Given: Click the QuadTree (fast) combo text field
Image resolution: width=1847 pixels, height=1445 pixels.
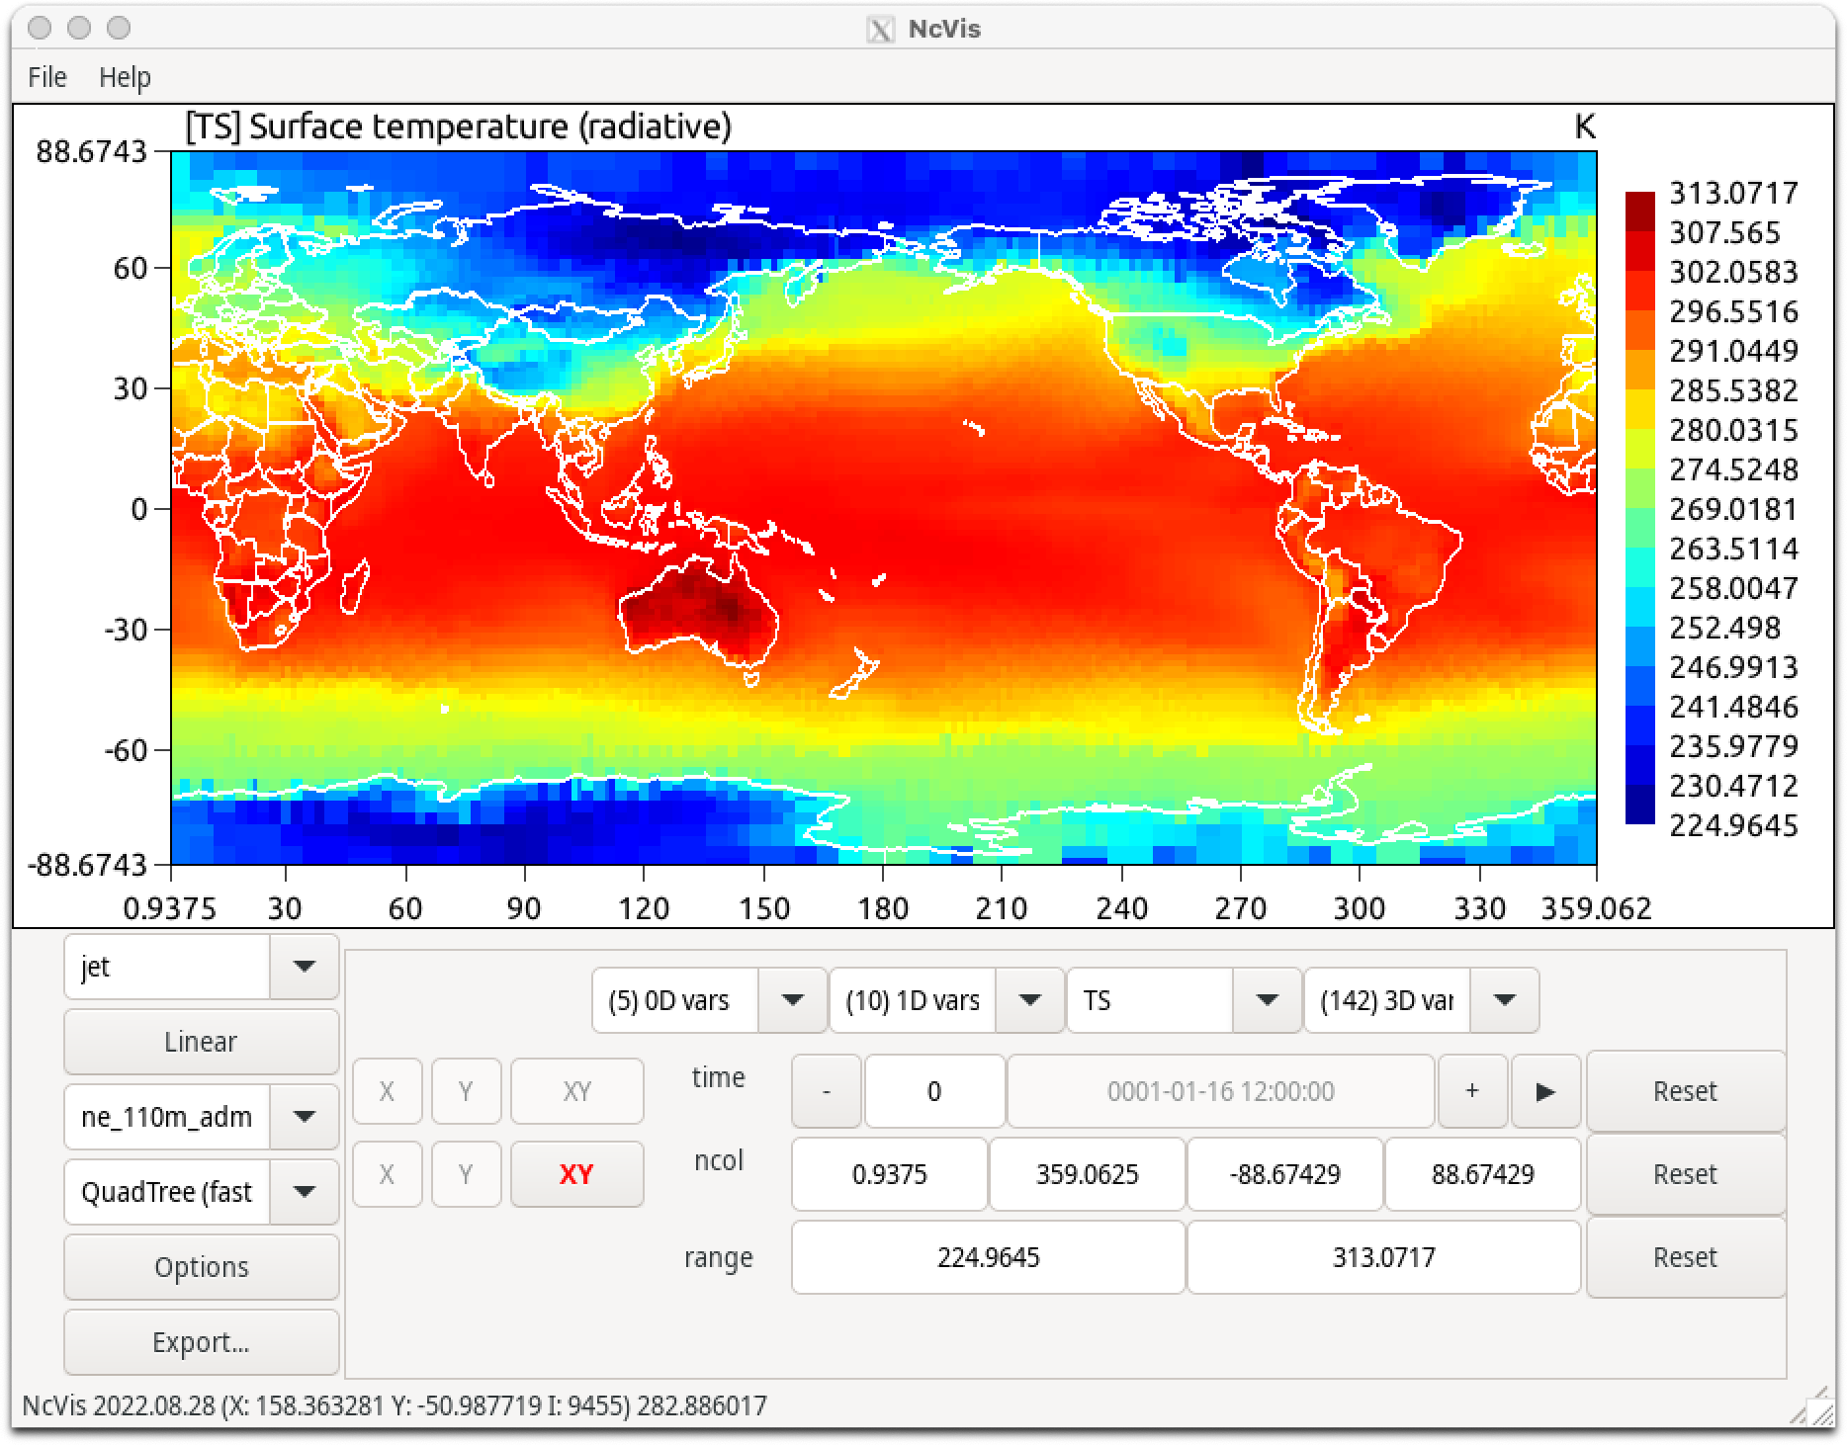Looking at the screenshot, I should 167,1192.
